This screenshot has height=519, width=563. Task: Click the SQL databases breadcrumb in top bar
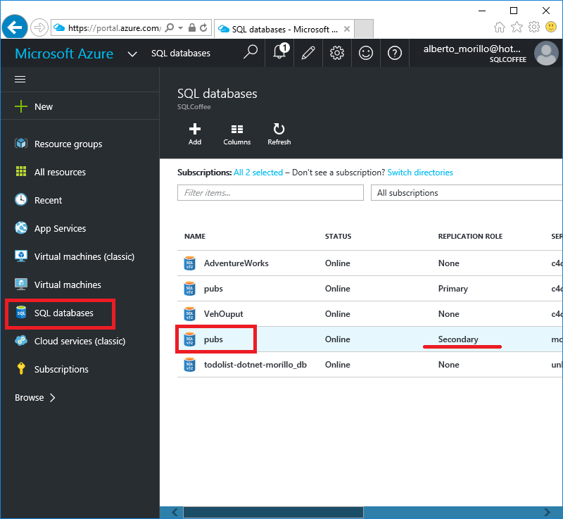[181, 53]
